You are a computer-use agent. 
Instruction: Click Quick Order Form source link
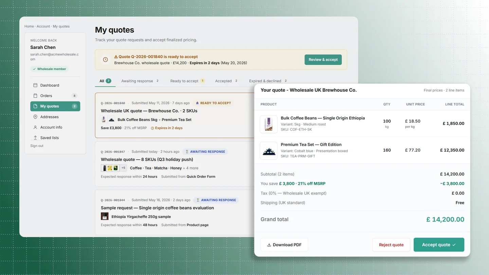pos(201,177)
